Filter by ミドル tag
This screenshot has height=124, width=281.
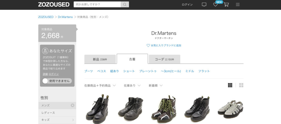(190, 71)
